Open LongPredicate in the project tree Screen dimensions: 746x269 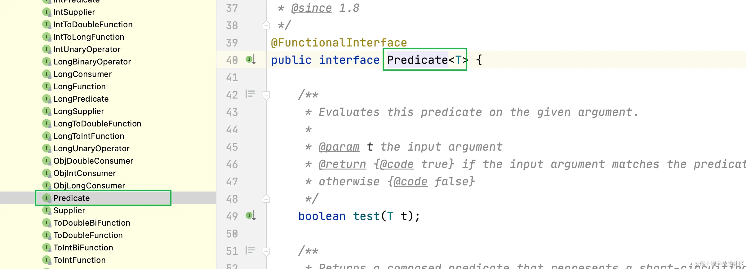point(81,99)
